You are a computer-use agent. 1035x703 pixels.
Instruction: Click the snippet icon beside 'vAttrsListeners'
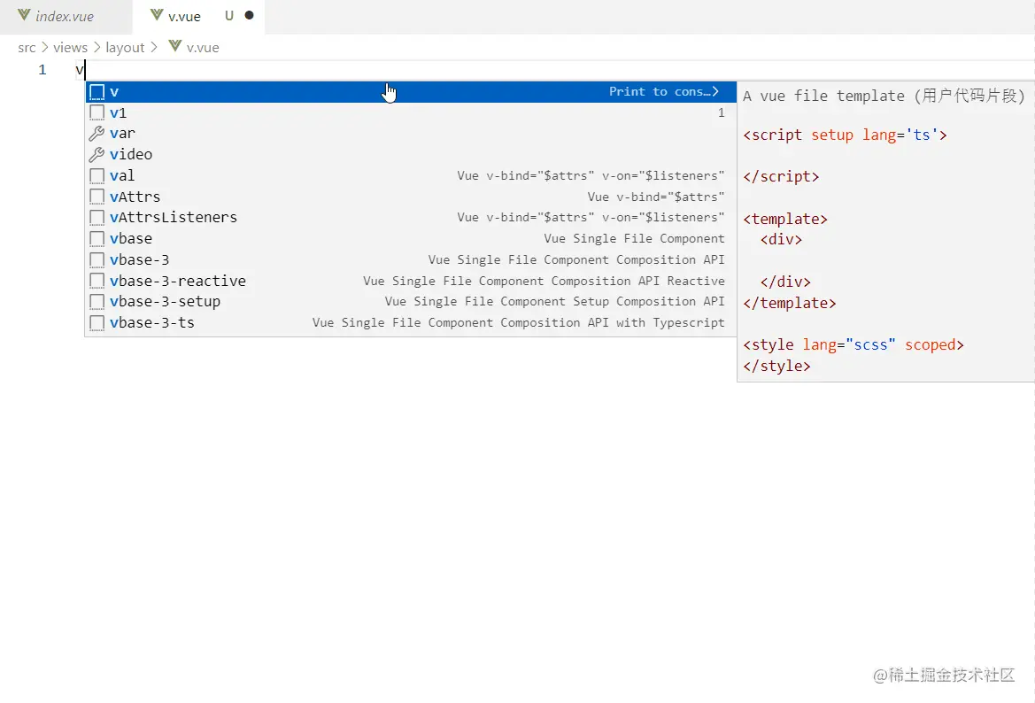pyautogui.click(x=97, y=217)
